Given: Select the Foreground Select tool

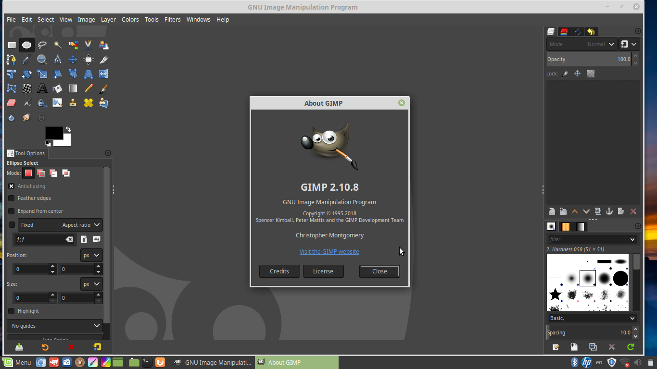Looking at the screenshot, I should click(x=104, y=45).
